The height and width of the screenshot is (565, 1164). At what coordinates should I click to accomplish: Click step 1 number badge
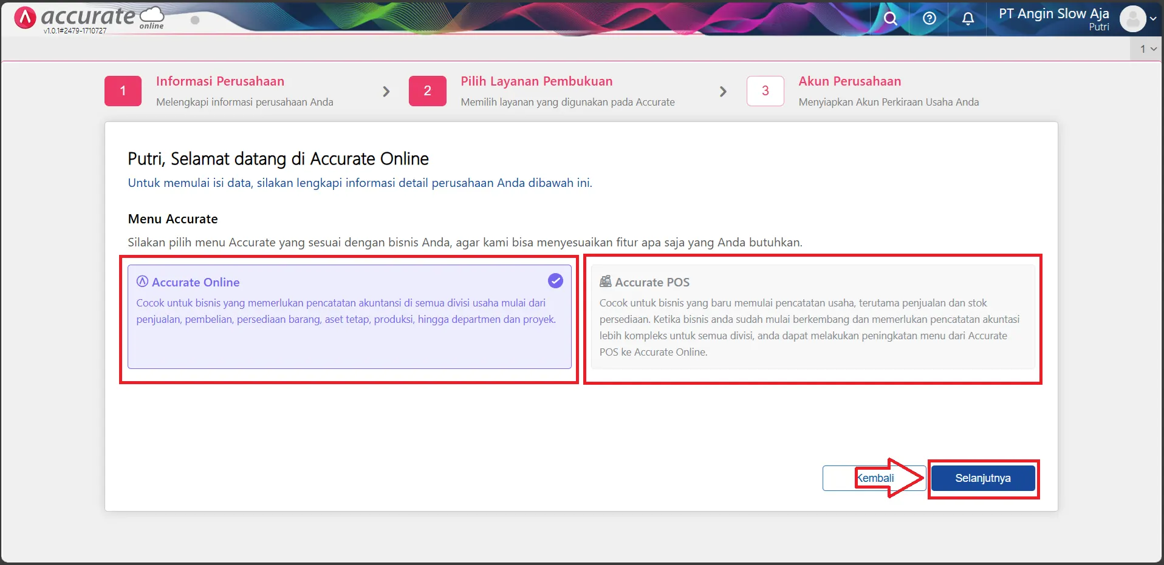(x=123, y=91)
